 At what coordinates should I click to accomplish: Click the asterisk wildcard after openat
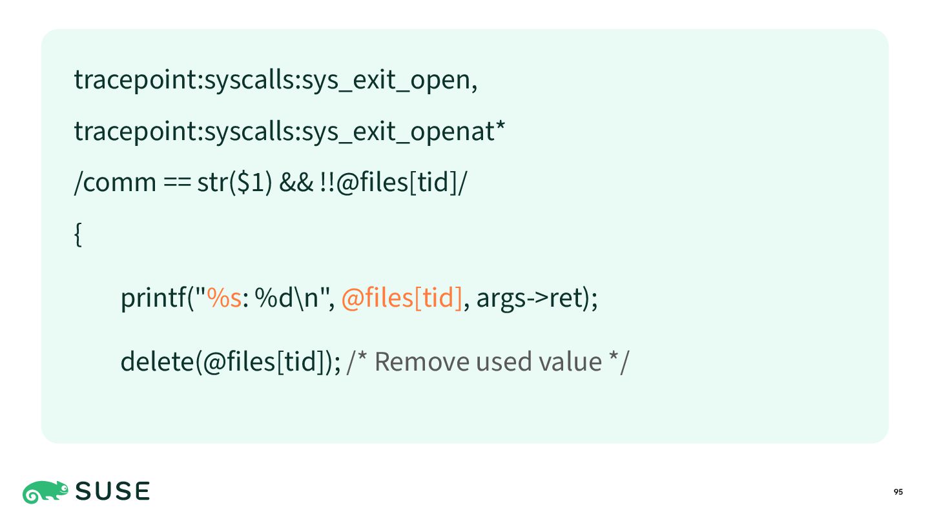501,126
